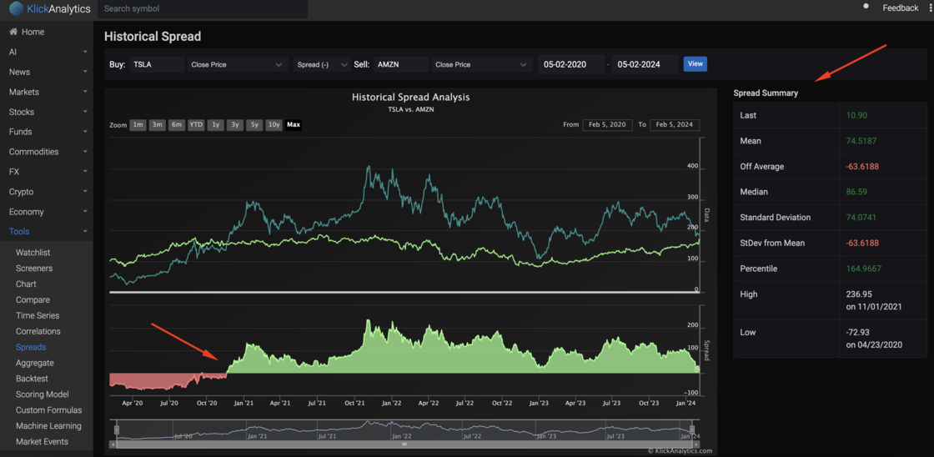Open the Market Events tool

point(42,441)
